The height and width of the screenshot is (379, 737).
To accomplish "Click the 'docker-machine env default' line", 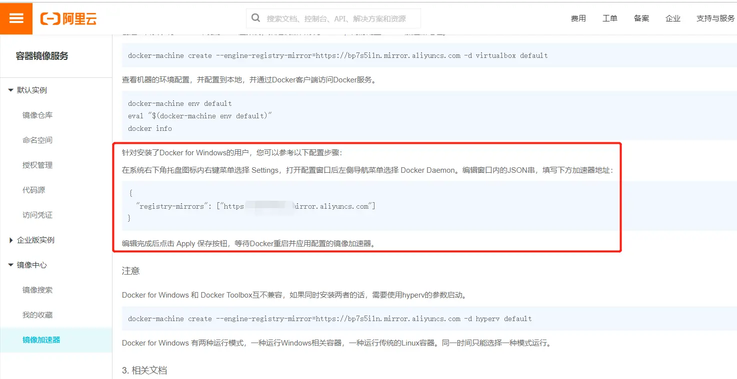I will 180,103.
